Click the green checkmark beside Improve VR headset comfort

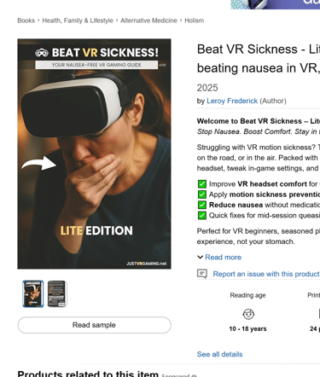point(202,184)
